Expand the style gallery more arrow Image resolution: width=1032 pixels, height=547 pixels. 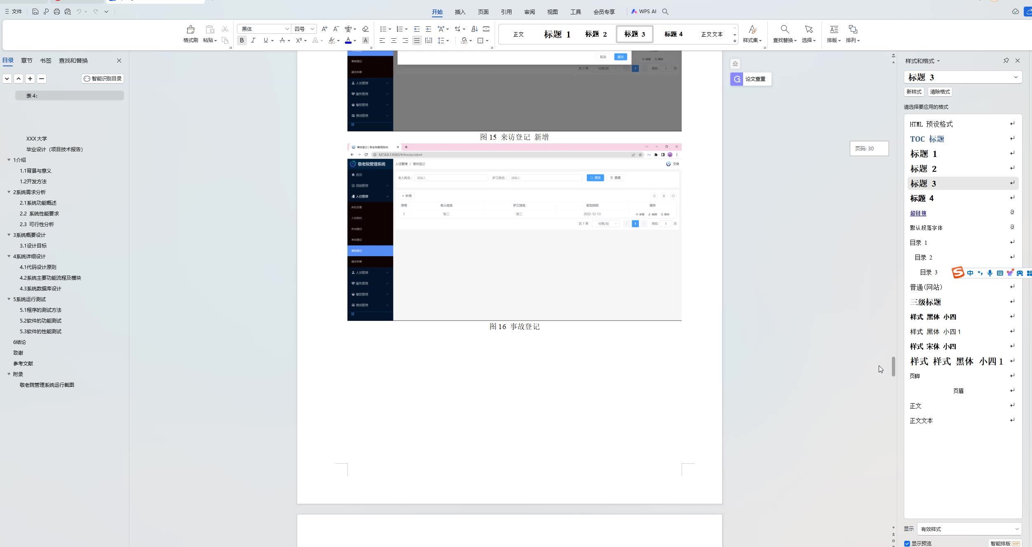734,41
